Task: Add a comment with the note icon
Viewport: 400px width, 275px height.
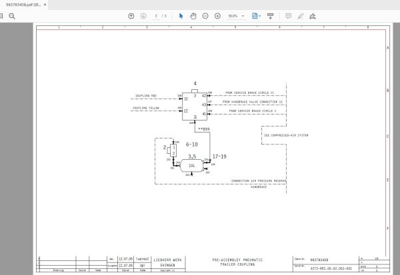Action: pyautogui.click(x=288, y=16)
